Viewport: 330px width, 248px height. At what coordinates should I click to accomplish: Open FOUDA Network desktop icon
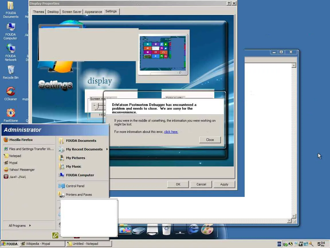(11, 53)
